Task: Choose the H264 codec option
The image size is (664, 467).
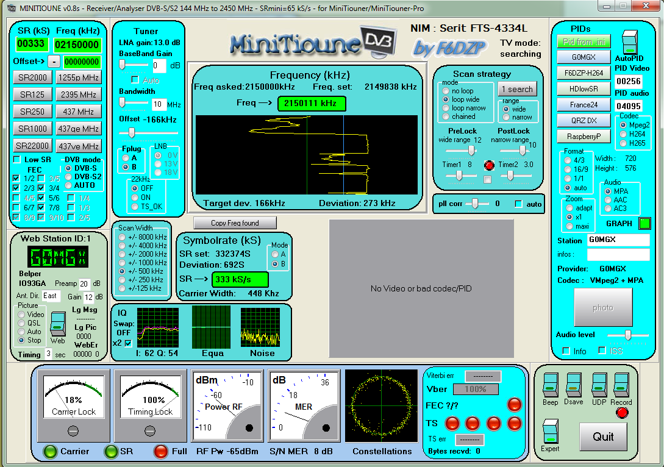Action: (623, 134)
